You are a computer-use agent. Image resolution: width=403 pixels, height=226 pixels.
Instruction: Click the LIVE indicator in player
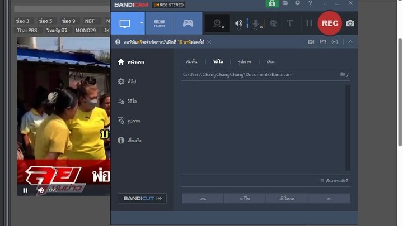coord(53,190)
